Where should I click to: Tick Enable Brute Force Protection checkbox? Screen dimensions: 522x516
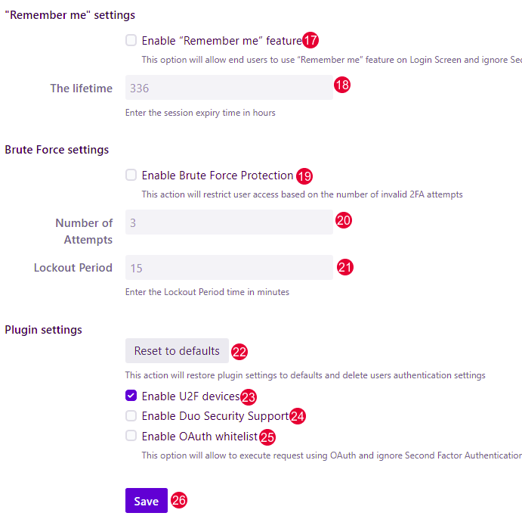click(x=131, y=176)
